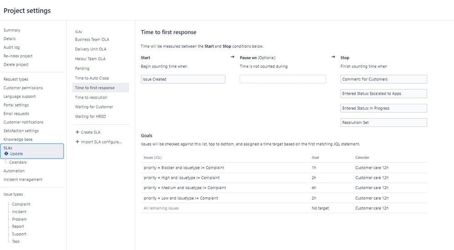Select Problem issue type
The height and width of the screenshot is (250, 454).
(x=20, y=219)
